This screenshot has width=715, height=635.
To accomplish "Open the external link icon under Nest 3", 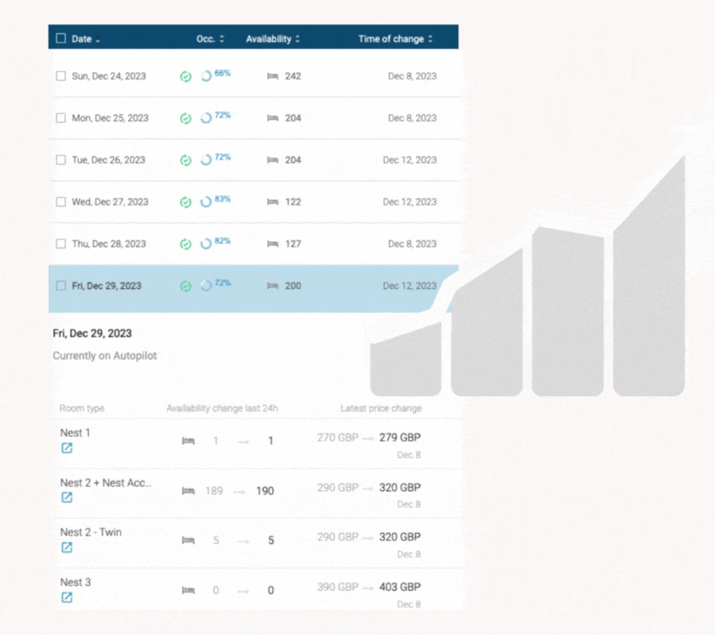I will (x=67, y=598).
